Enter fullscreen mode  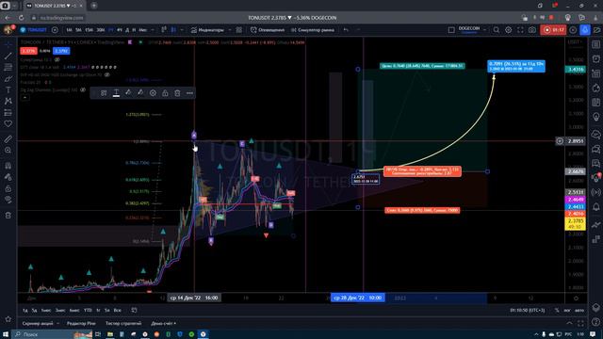tap(520, 30)
